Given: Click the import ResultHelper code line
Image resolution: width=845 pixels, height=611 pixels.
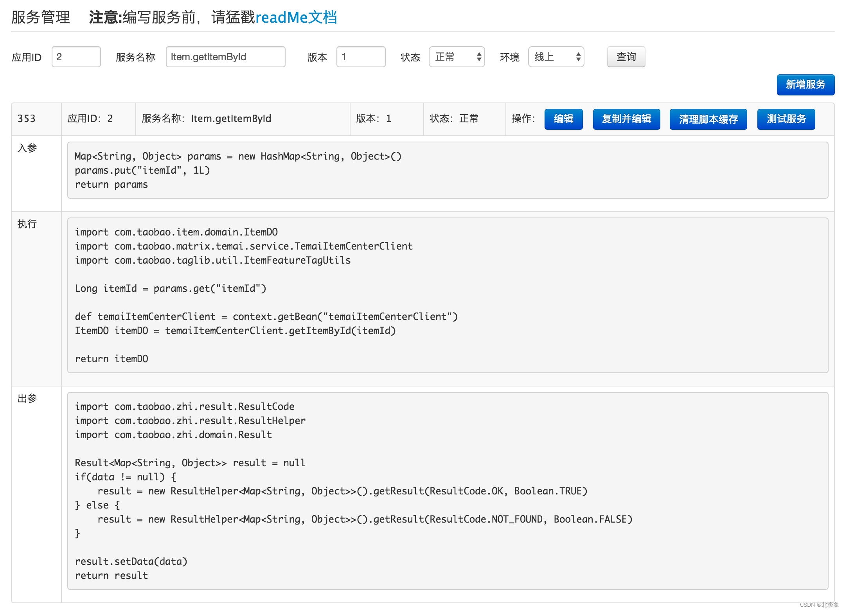Looking at the screenshot, I should click(x=191, y=421).
